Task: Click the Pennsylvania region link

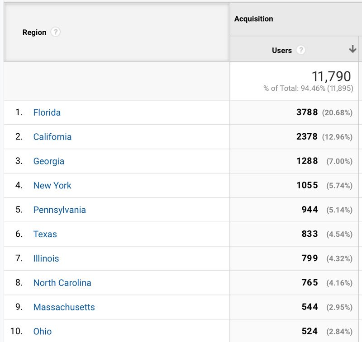Action: coord(60,210)
